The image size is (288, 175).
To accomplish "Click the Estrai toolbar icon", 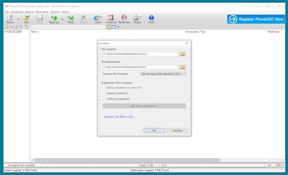I will coord(71,19).
